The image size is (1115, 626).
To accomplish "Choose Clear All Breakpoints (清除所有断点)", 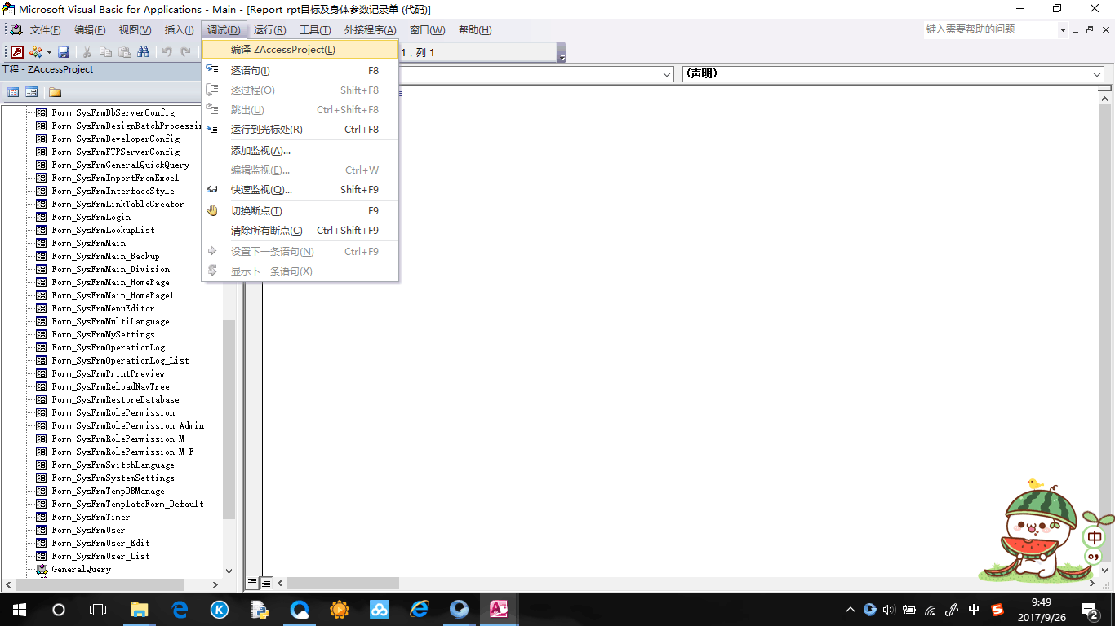I will pos(300,231).
